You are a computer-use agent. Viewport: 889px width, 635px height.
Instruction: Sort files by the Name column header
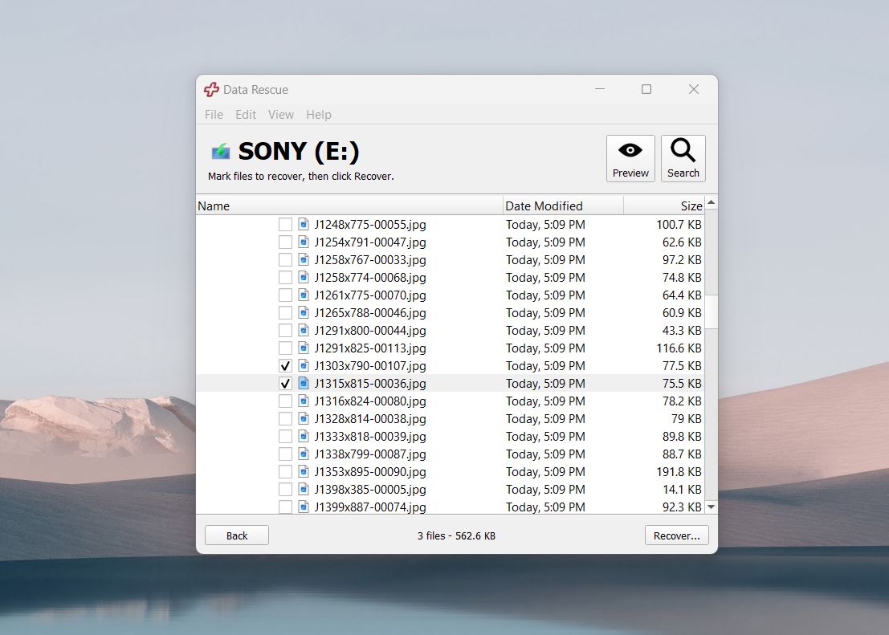pyautogui.click(x=349, y=206)
